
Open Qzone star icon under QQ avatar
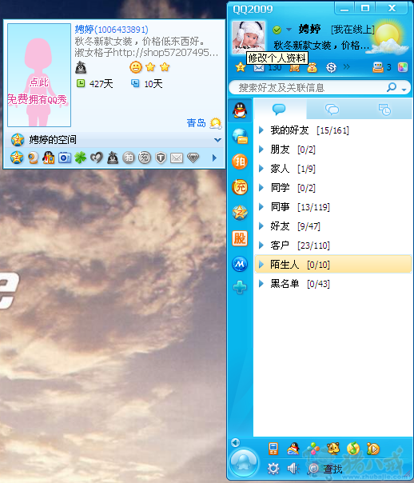(x=240, y=67)
